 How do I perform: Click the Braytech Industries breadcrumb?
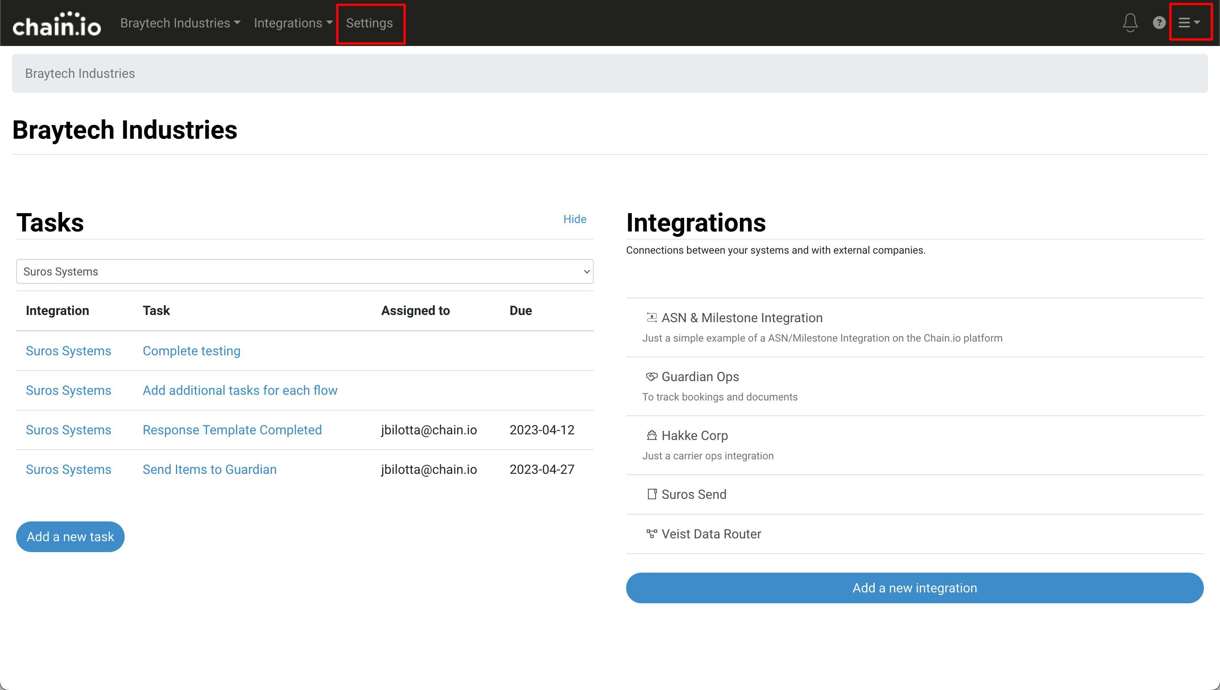(x=79, y=73)
